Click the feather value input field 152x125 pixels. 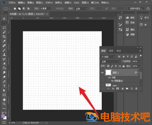[46, 9]
